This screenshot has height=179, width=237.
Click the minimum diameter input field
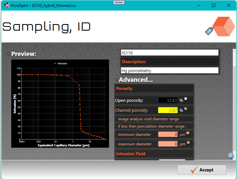[x=168, y=134]
